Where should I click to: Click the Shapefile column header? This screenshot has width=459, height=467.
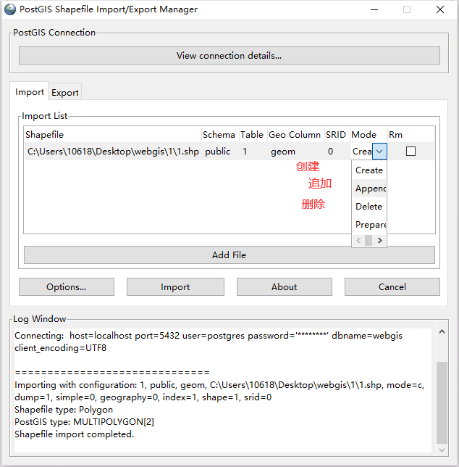(x=113, y=135)
